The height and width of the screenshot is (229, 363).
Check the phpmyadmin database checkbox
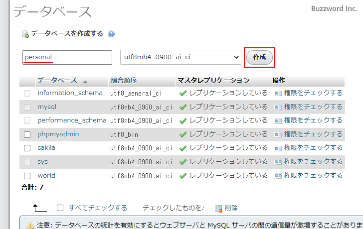click(27, 135)
